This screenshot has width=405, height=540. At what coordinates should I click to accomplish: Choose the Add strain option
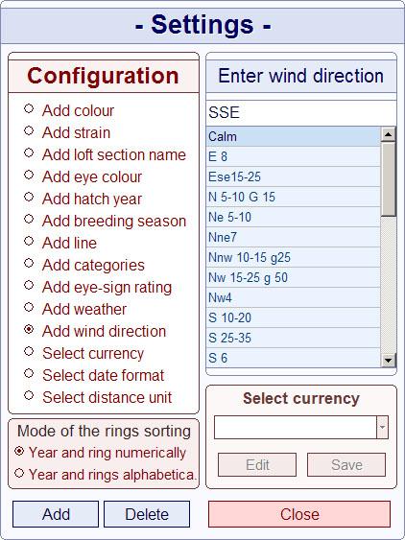(x=29, y=130)
